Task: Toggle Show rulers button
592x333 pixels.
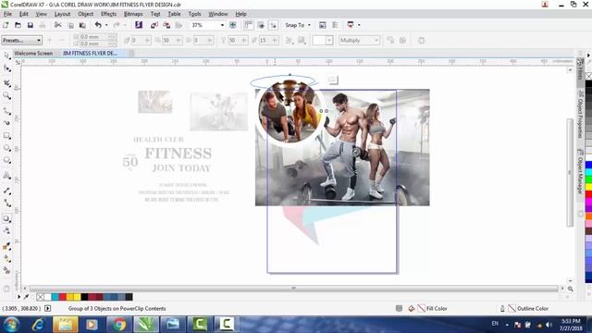Action: [248, 25]
